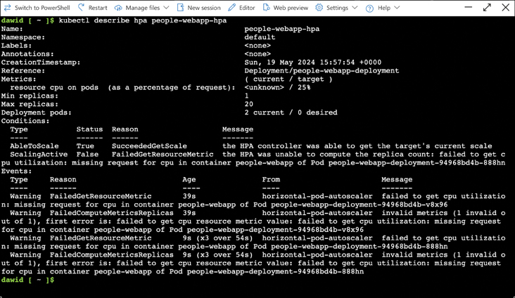
Task: Expand the Manage files dropdown arrow
Action: (166, 8)
